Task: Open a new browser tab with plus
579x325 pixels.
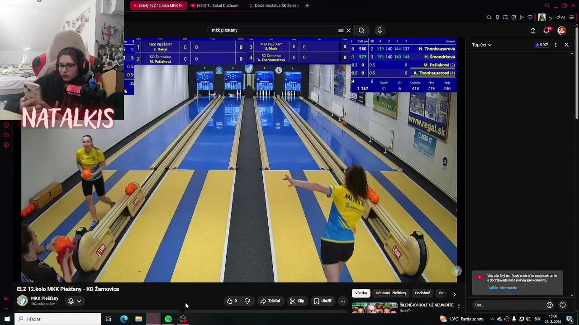Action: pos(307,5)
